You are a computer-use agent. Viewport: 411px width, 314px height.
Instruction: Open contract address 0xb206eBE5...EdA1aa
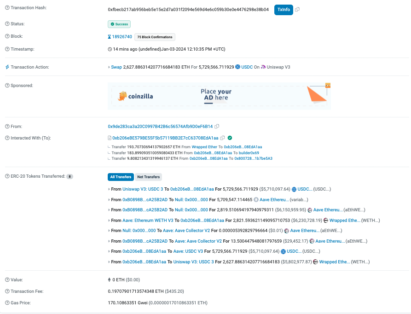pos(165,138)
